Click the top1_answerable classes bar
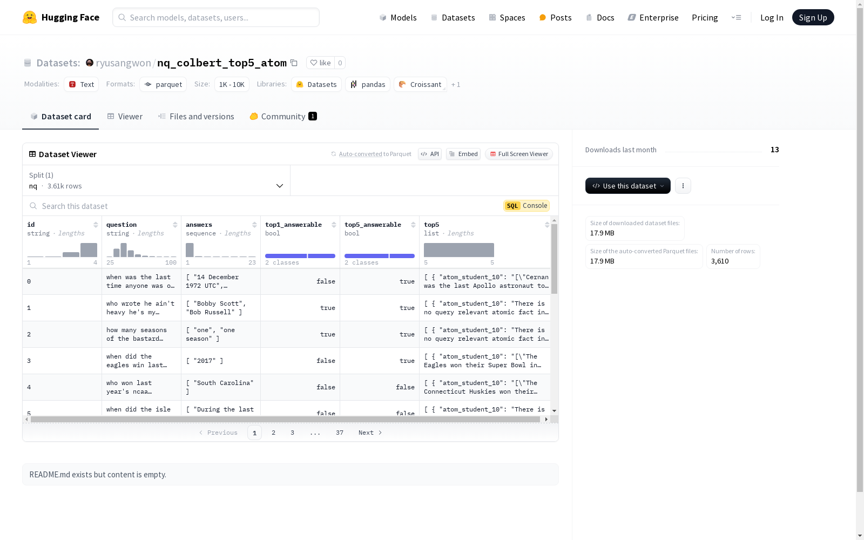 [x=300, y=256]
